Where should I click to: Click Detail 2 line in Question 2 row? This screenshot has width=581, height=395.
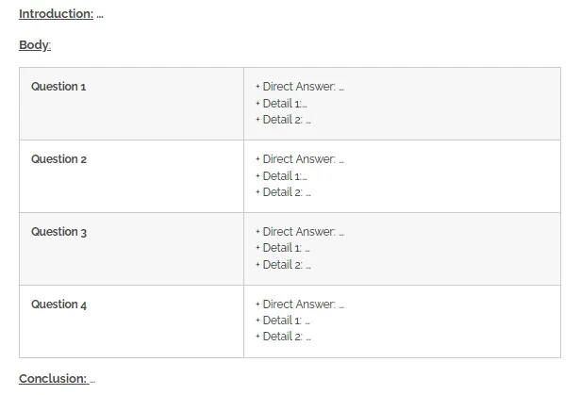(283, 192)
